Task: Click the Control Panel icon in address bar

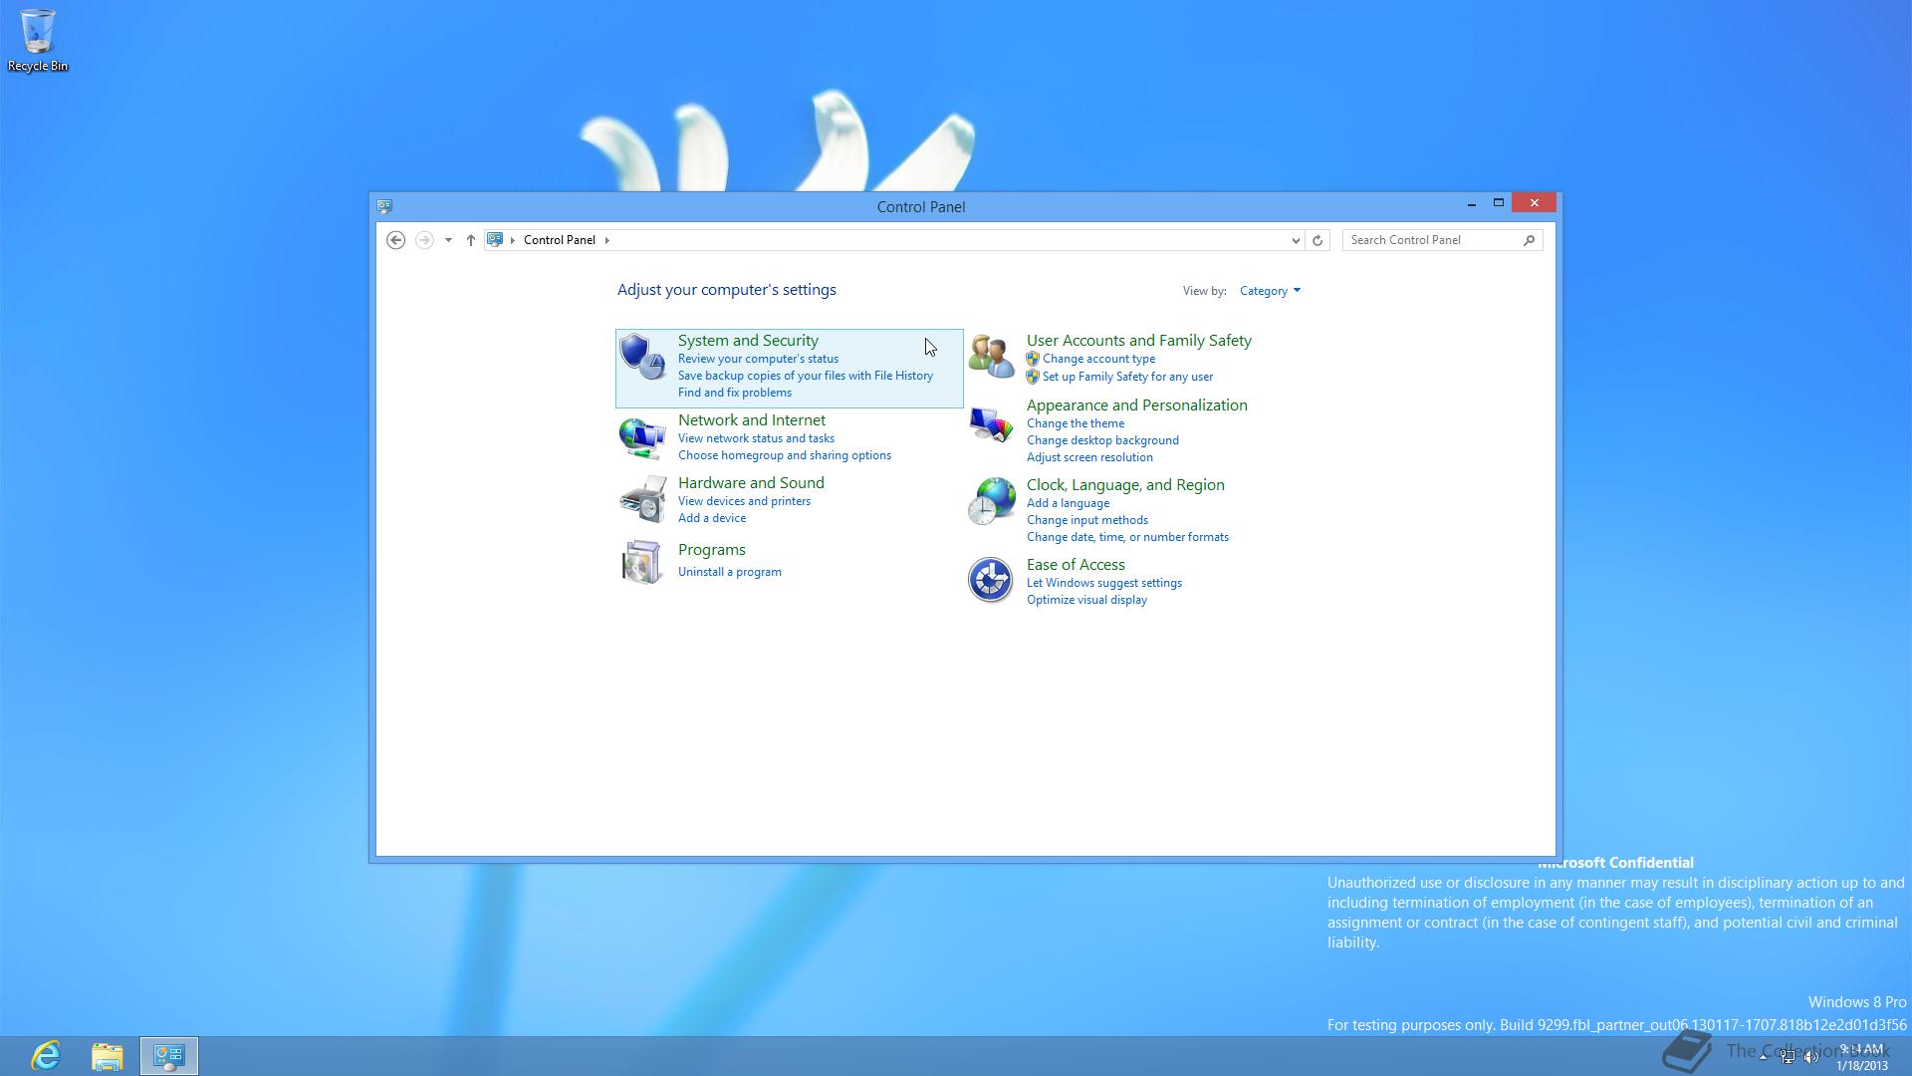Action: [x=495, y=240]
